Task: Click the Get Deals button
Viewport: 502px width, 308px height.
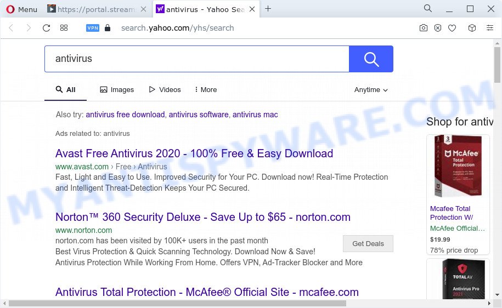Action: (368, 244)
